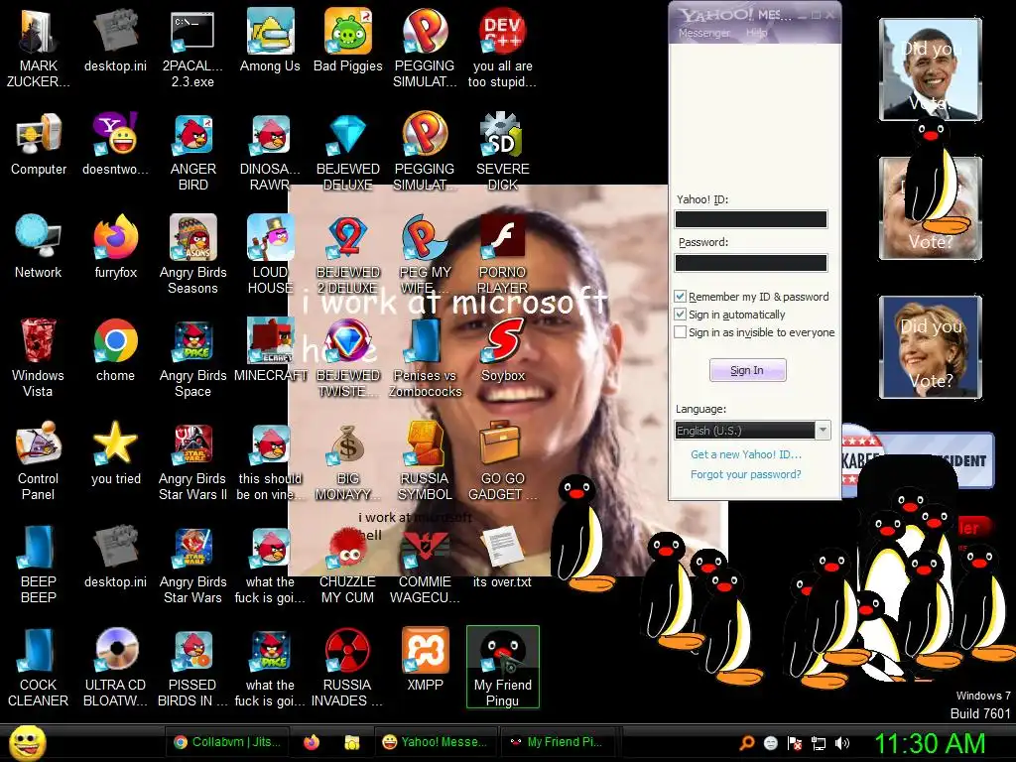Open the folder icon on the taskbar

click(x=352, y=742)
